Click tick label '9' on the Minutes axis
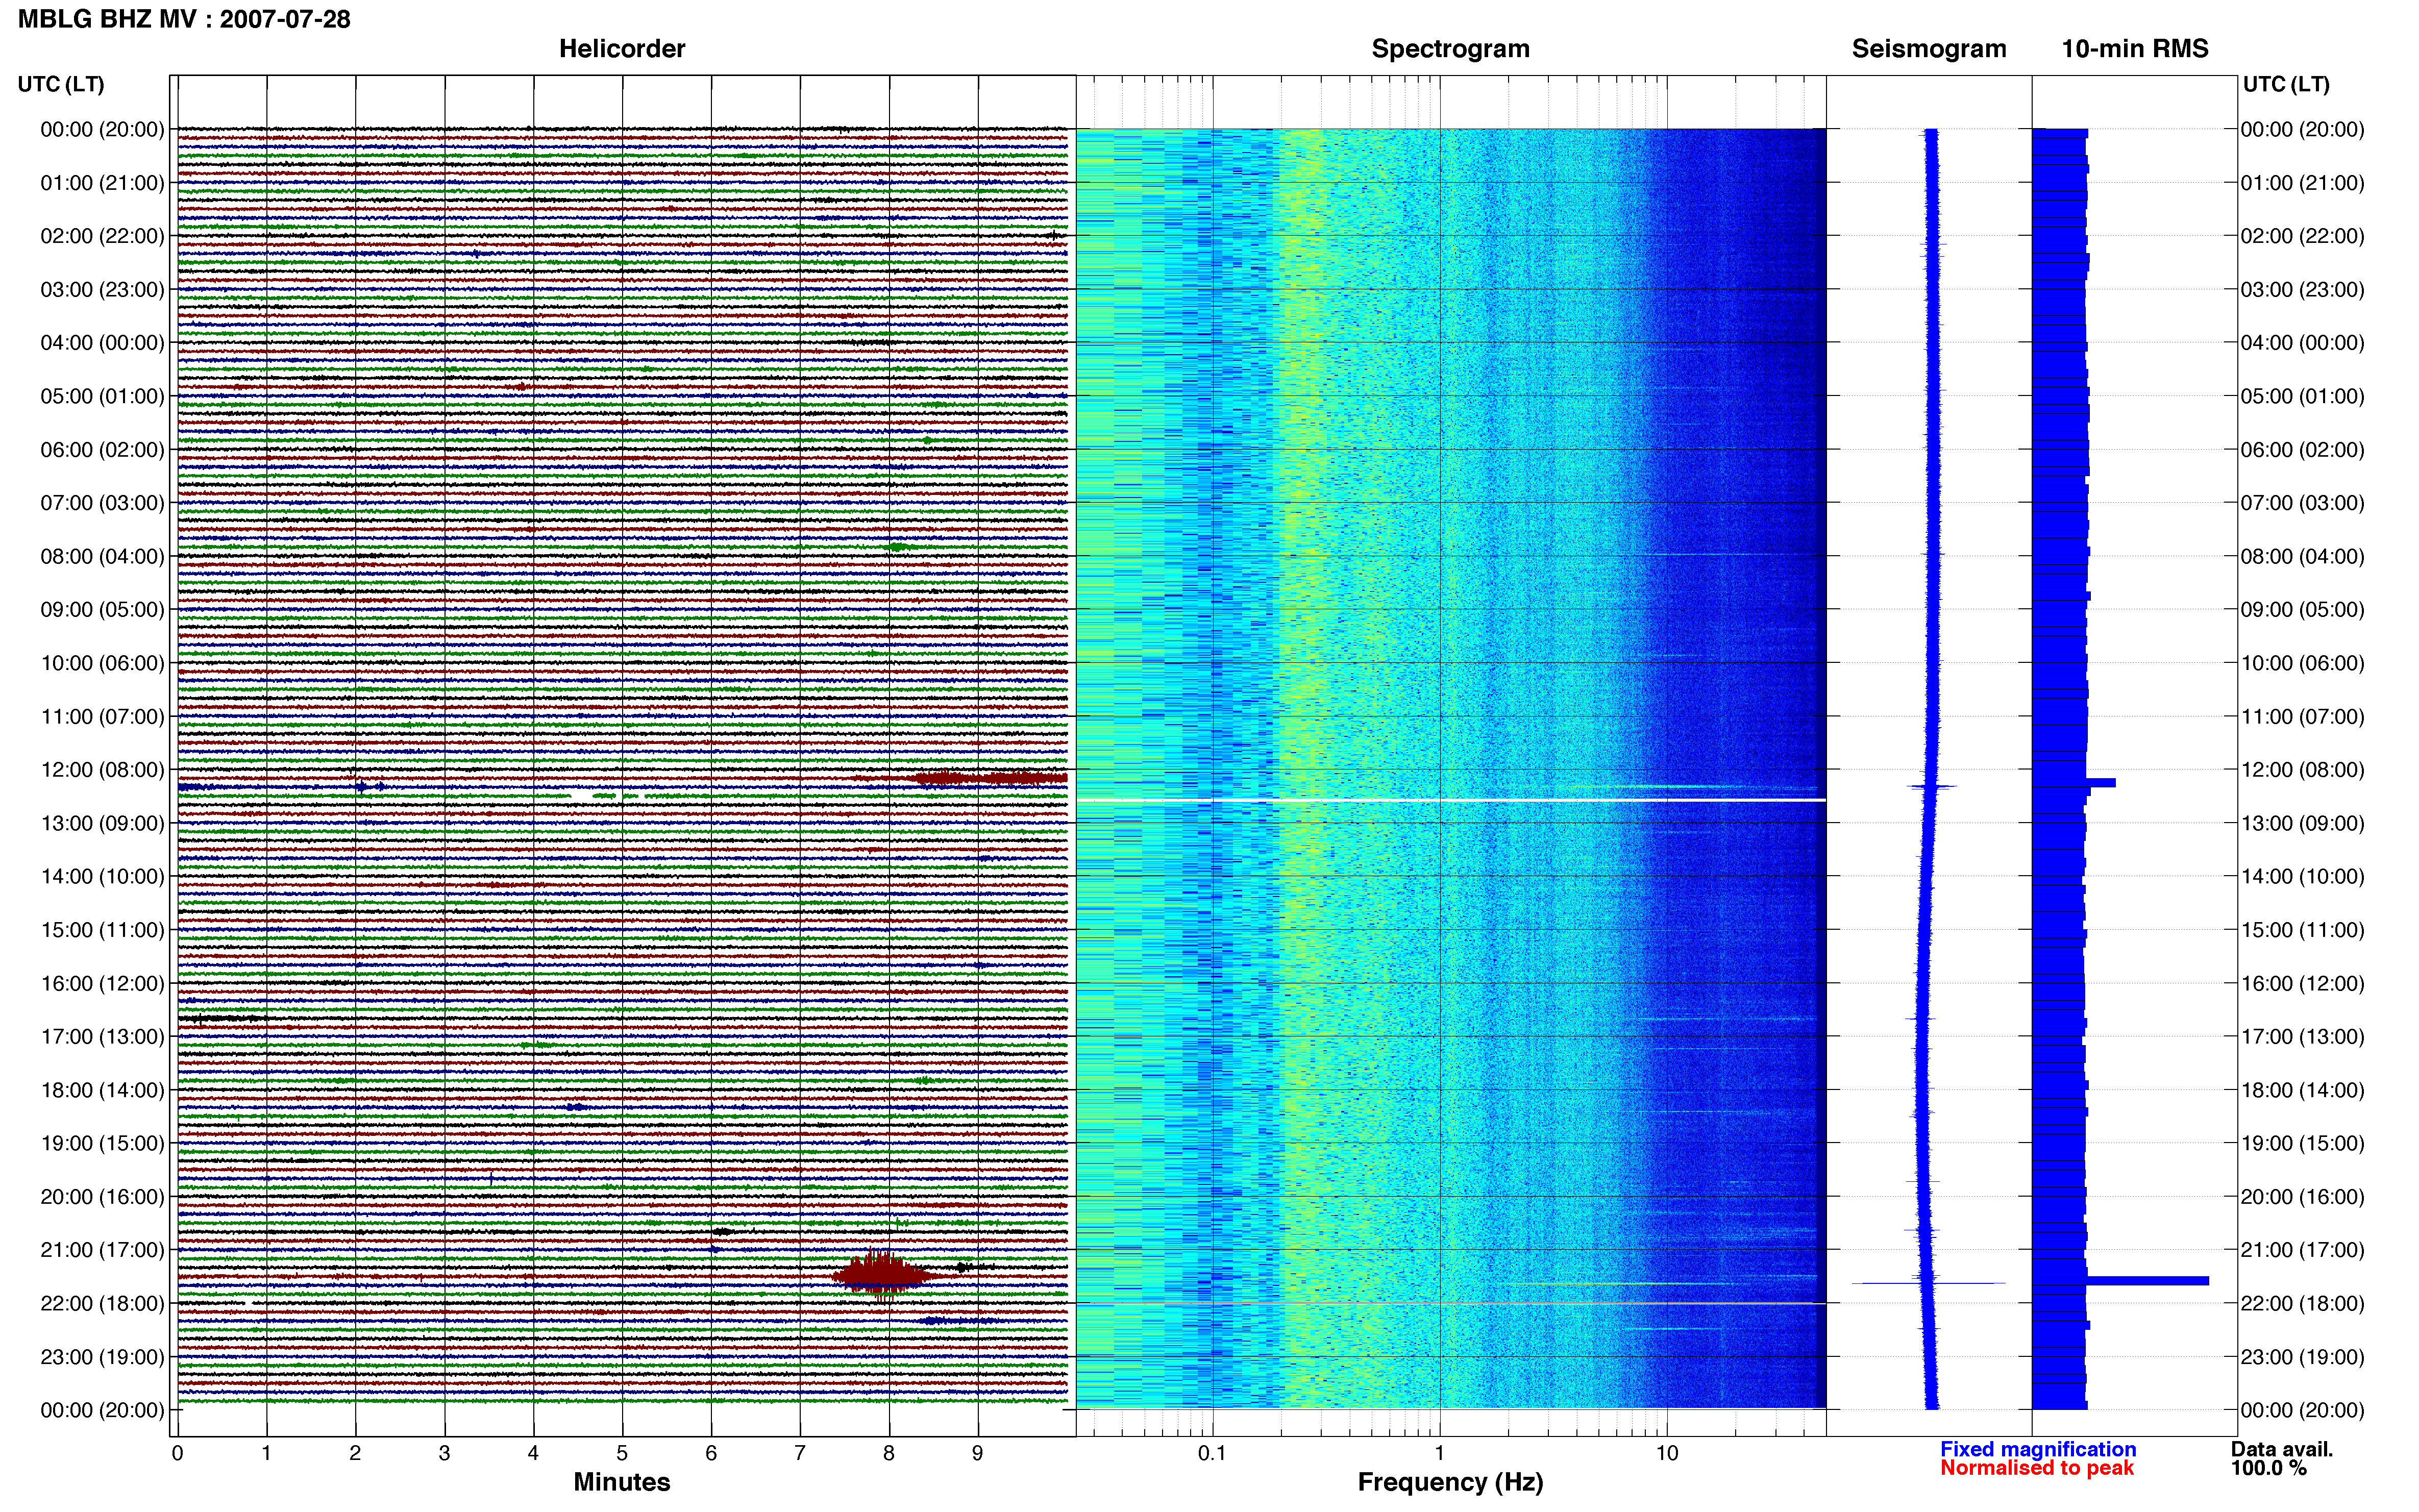Screen dimensions: 2419x1512 point(978,1454)
